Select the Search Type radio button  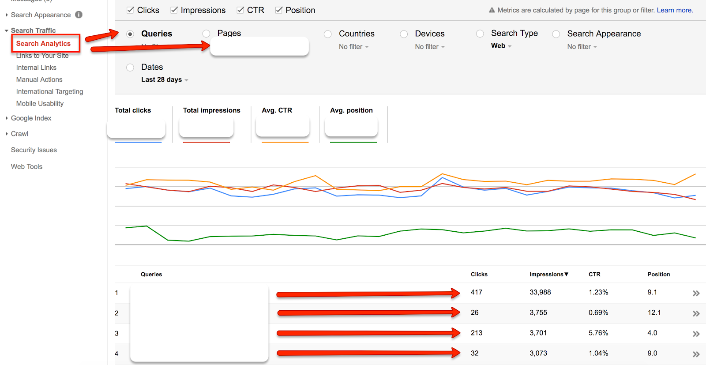480,34
